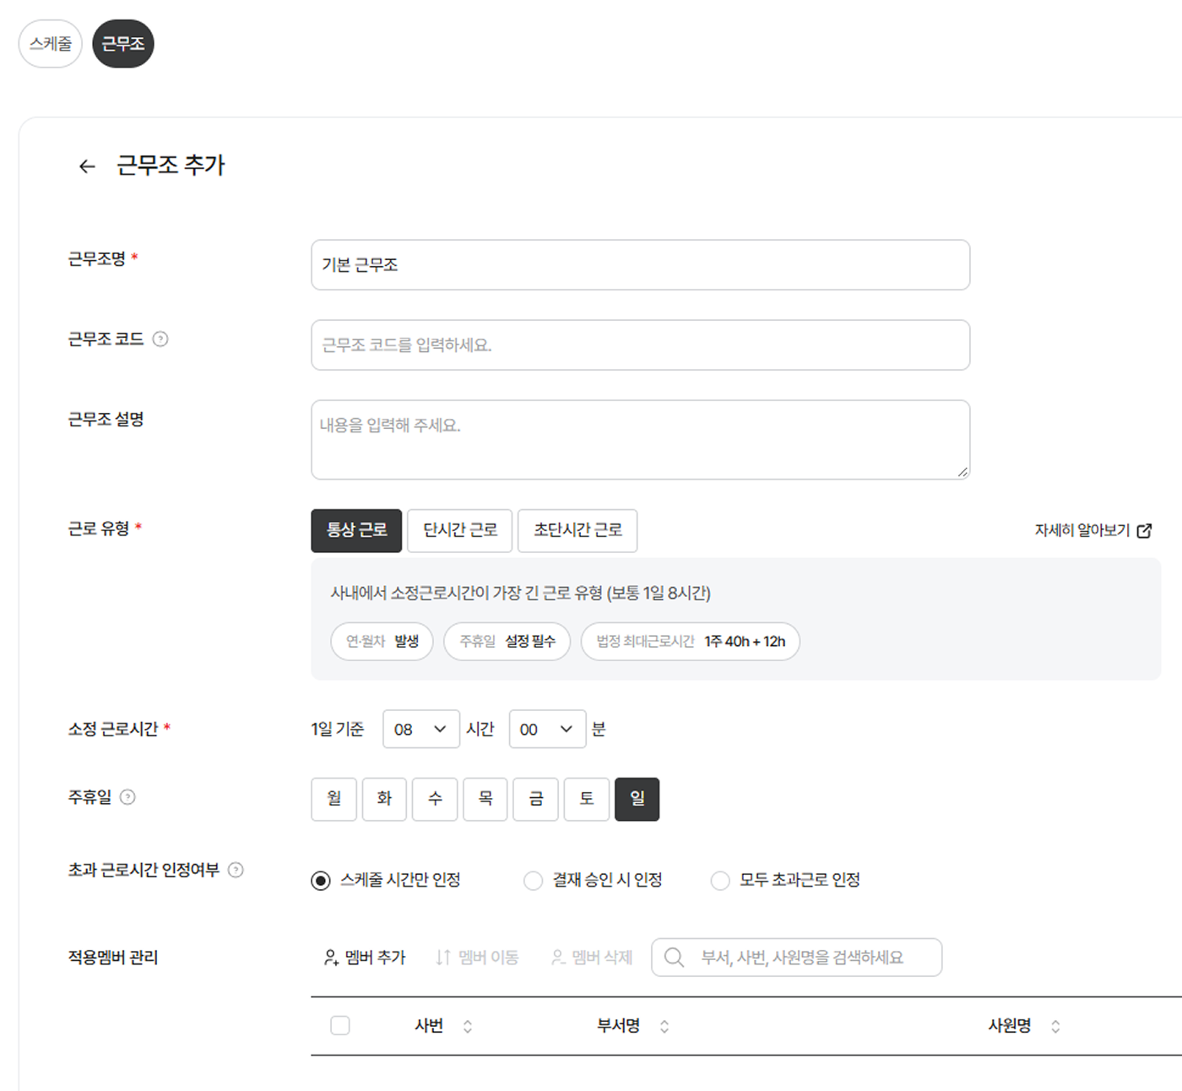Select the 결재 승인 시 인정 radio option

[x=534, y=881]
